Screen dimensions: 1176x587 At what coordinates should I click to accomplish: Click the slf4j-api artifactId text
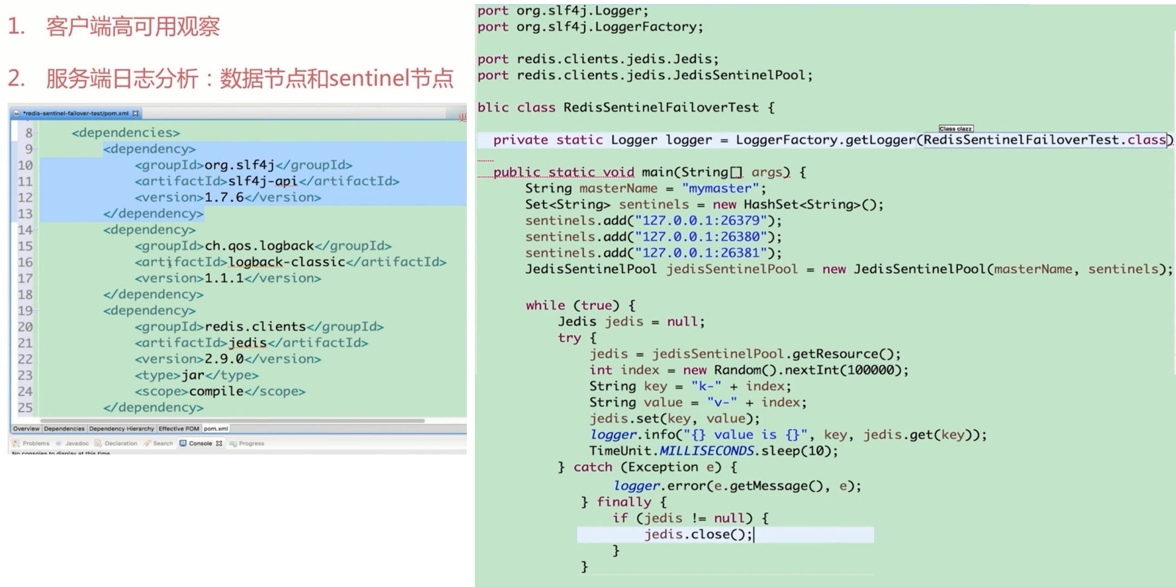(x=262, y=181)
